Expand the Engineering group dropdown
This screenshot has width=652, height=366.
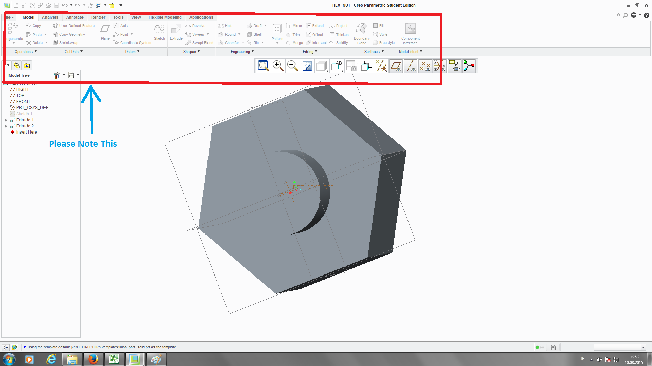[x=242, y=52]
